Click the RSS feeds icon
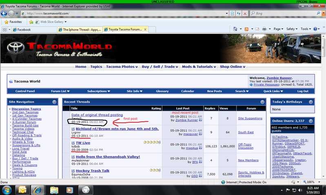326x195 pixels. [246, 29]
